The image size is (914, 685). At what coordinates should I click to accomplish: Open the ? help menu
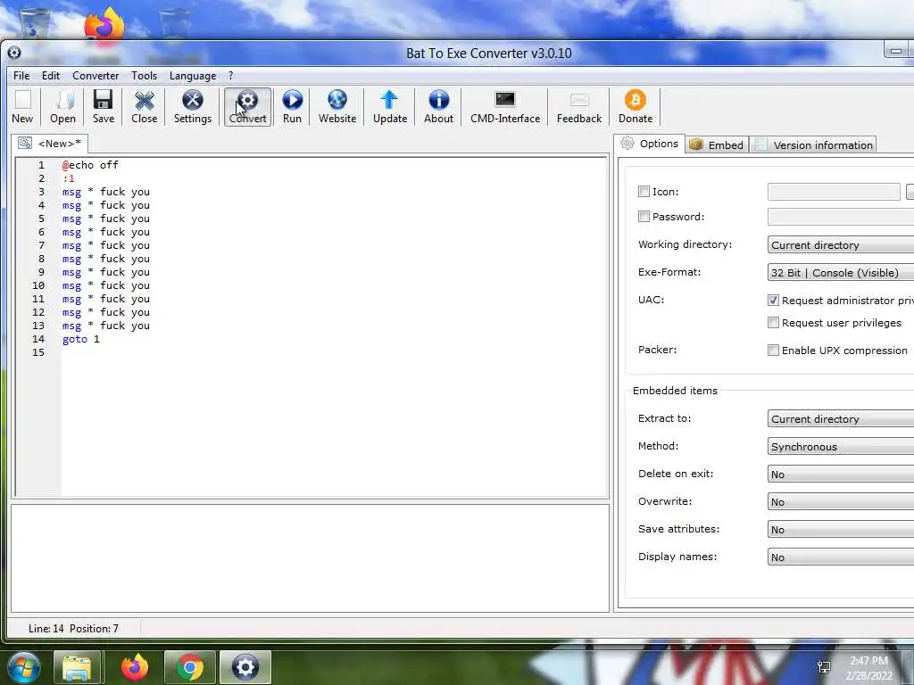[231, 76]
